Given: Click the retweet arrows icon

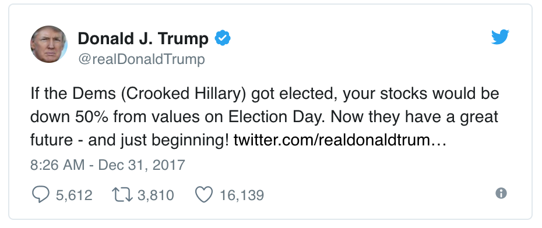Looking at the screenshot, I should (x=122, y=194).
